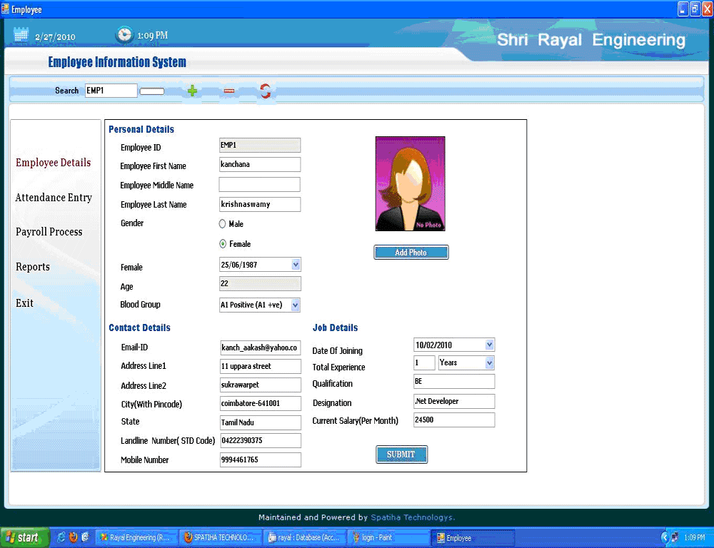Click the SUBMIT button
The image size is (714, 548).
401,455
